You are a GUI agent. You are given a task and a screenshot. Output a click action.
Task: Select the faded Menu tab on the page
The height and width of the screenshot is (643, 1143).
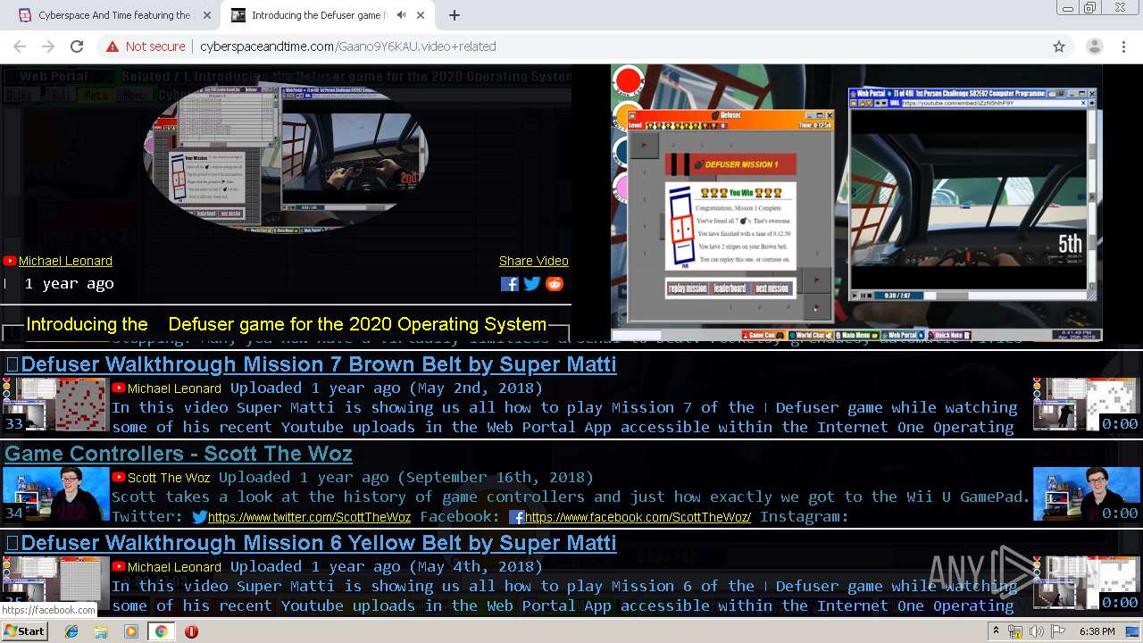[134, 95]
